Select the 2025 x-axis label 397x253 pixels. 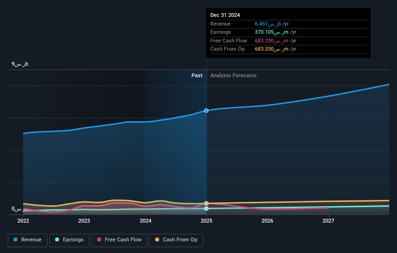[x=206, y=221]
